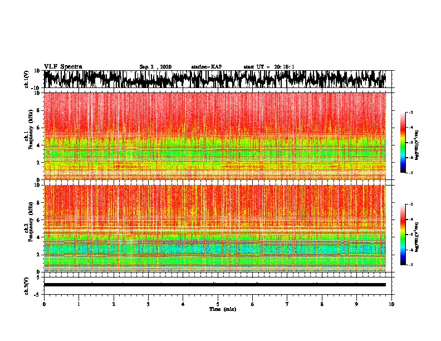Click the "6" kHz tick on ch.2 spectrogram
Image resolution: width=441 pixels, height=341 pixels.
coord(38,220)
